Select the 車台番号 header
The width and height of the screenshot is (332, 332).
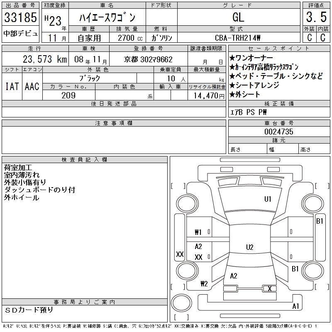279,123
